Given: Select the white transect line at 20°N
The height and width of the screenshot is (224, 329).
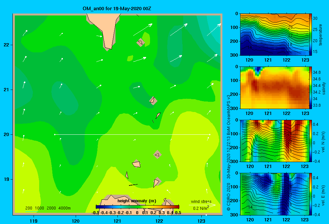Looking at the screenshot, I should pyautogui.click(x=132, y=134).
